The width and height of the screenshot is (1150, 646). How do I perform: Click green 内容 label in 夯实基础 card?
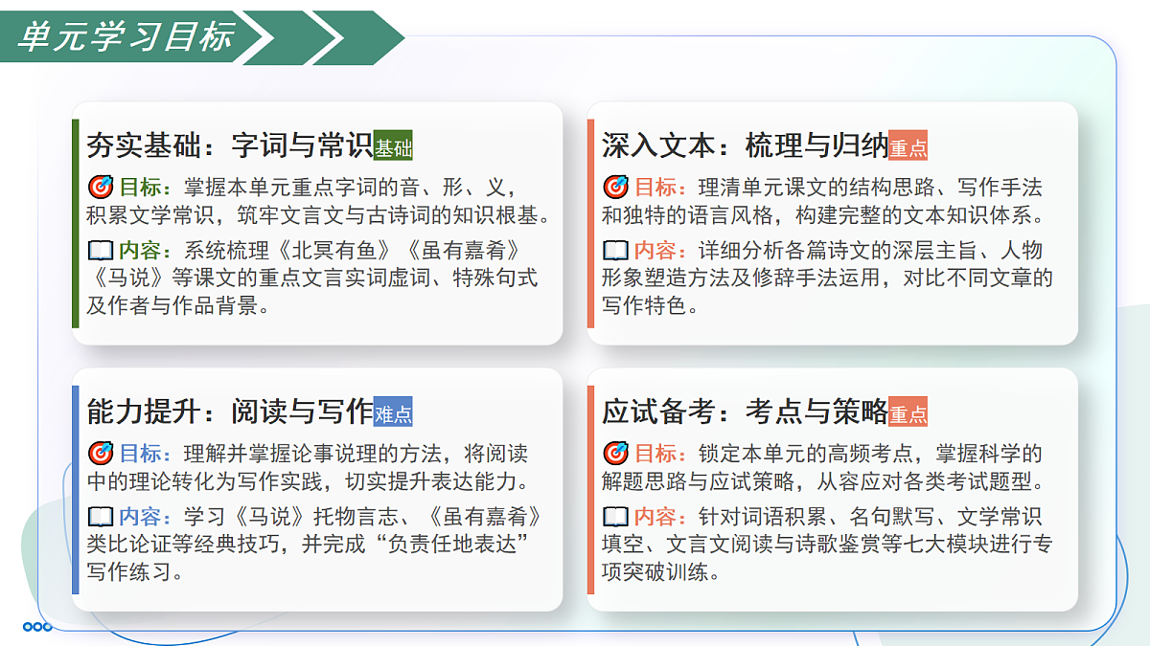[x=146, y=252]
